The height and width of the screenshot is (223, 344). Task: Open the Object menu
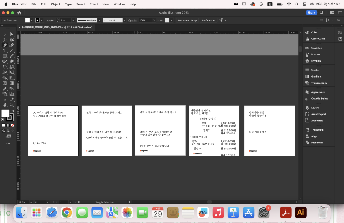pyautogui.click(x=56, y=4)
